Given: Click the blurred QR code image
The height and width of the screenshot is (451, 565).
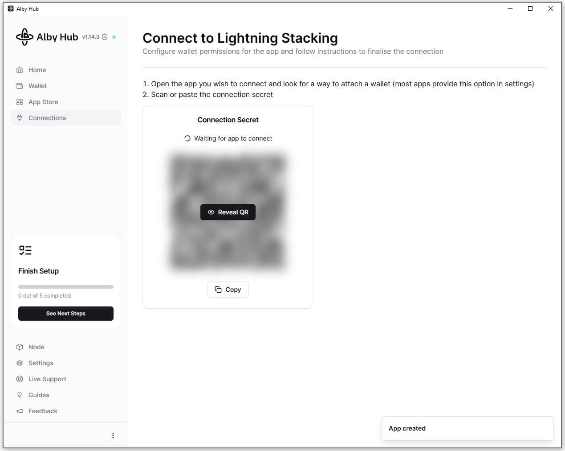Looking at the screenshot, I should (228, 211).
